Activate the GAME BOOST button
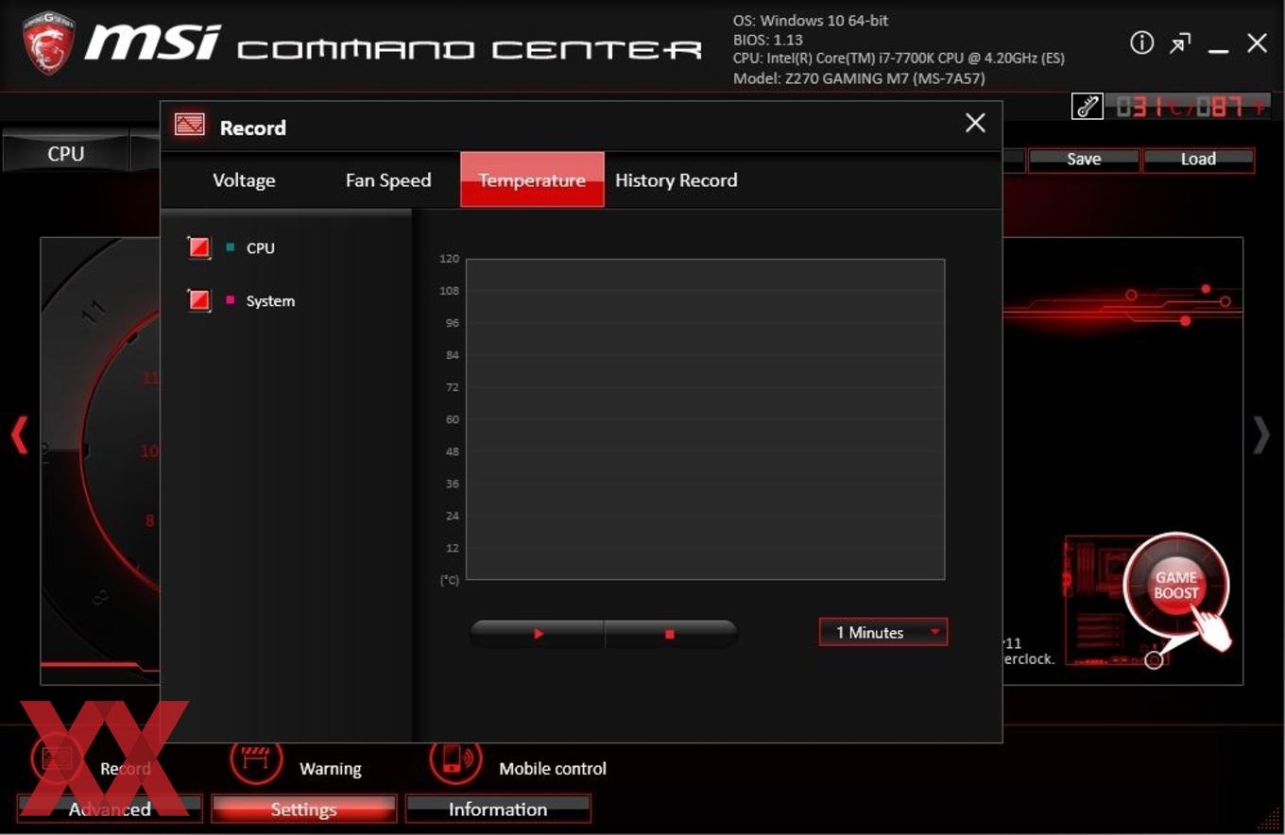This screenshot has height=835, width=1285. click(x=1175, y=586)
